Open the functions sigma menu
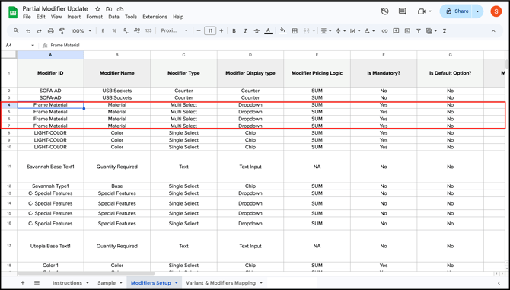 click(445, 31)
